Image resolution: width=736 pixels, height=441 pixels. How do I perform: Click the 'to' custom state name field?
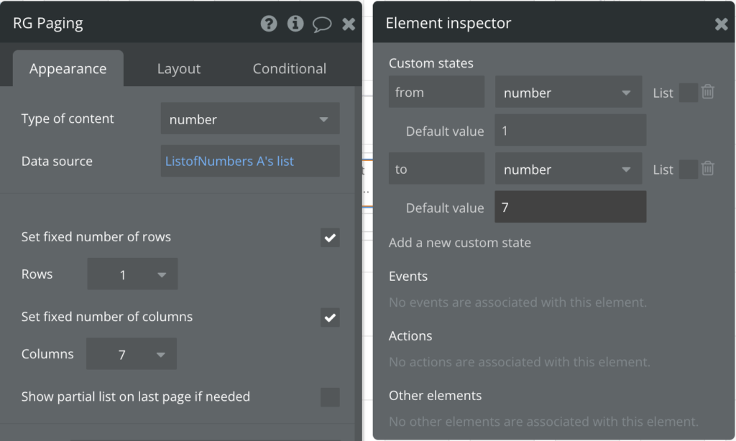click(436, 168)
